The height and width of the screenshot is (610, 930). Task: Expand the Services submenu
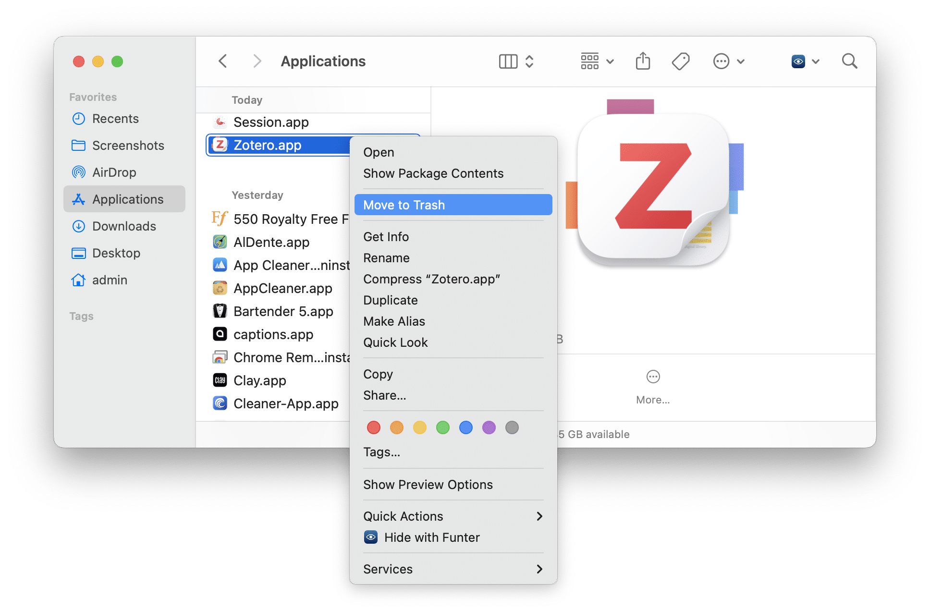click(x=453, y=569)
